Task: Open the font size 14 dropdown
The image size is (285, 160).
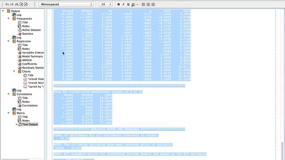Action: click(105, 4)
